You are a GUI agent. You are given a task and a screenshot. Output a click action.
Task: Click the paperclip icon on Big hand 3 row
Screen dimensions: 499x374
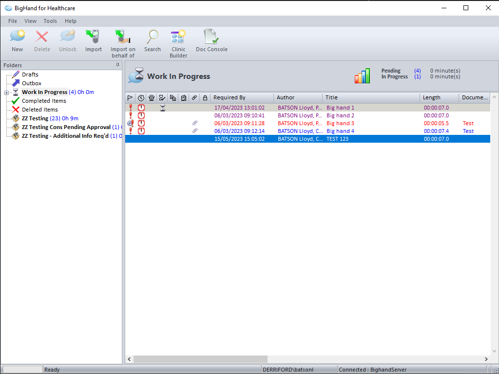(195, 123)
